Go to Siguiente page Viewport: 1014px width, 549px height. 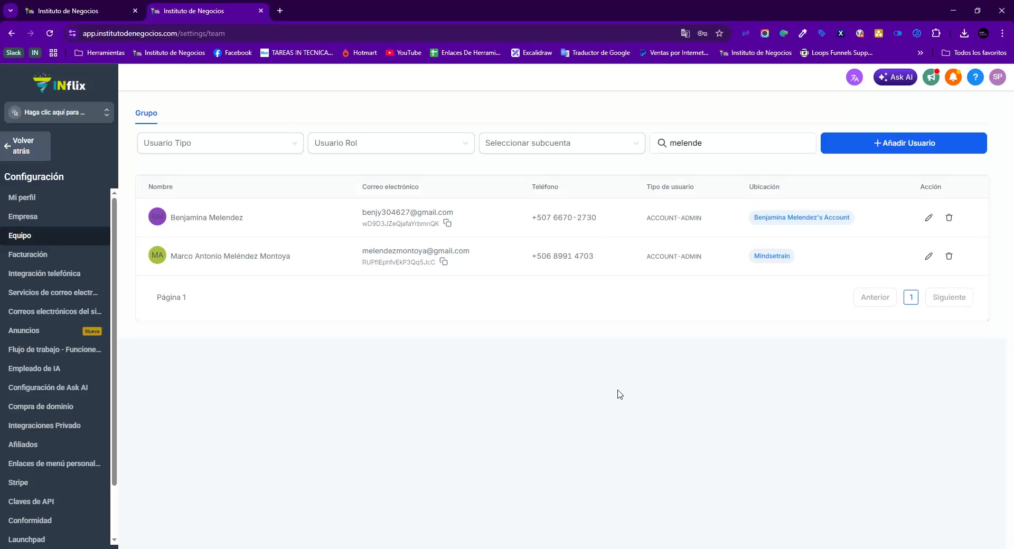coord(949,297)
